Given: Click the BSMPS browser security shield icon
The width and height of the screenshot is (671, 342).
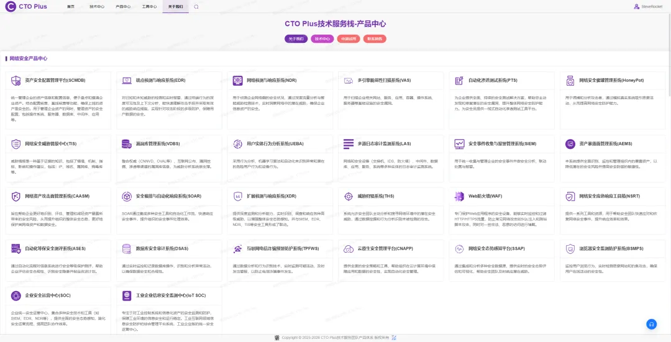Looking at the screenshot, I should (570, 249).
